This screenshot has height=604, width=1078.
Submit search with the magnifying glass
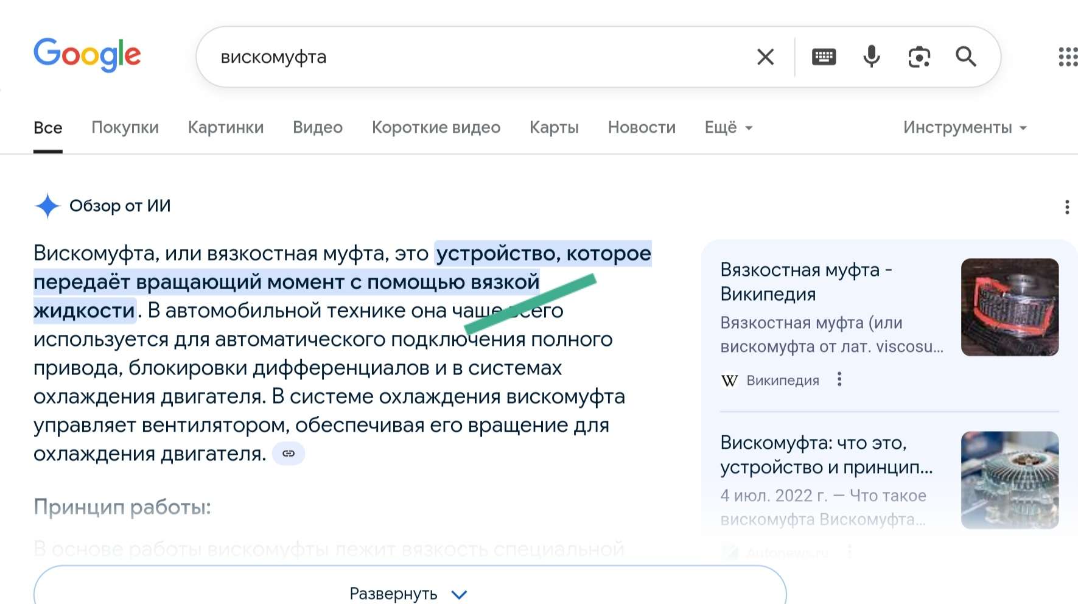pos(966,57)
